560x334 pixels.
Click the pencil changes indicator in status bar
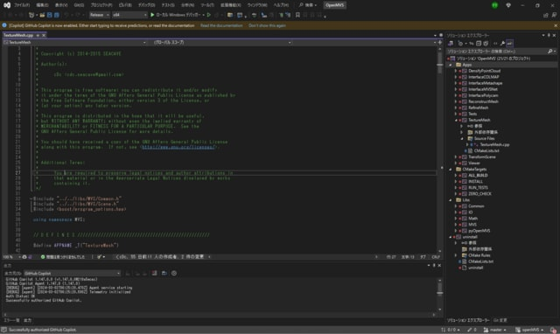472,331
